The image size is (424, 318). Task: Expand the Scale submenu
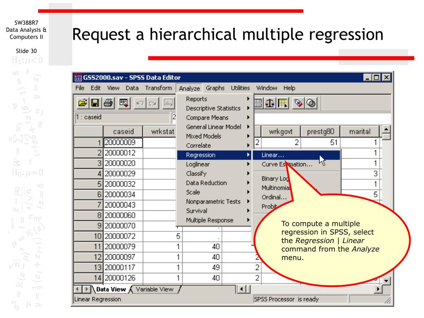point(215,192)
